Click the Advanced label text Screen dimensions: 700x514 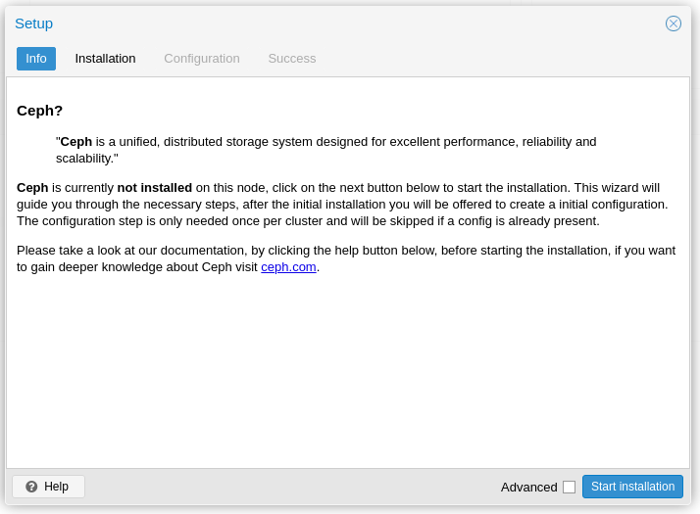coord(528,487)
